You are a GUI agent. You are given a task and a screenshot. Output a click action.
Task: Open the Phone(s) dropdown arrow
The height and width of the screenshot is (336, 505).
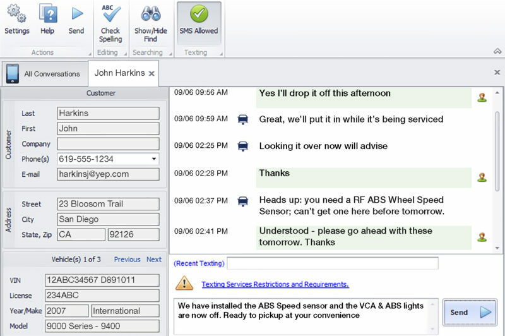pos(154,159)
